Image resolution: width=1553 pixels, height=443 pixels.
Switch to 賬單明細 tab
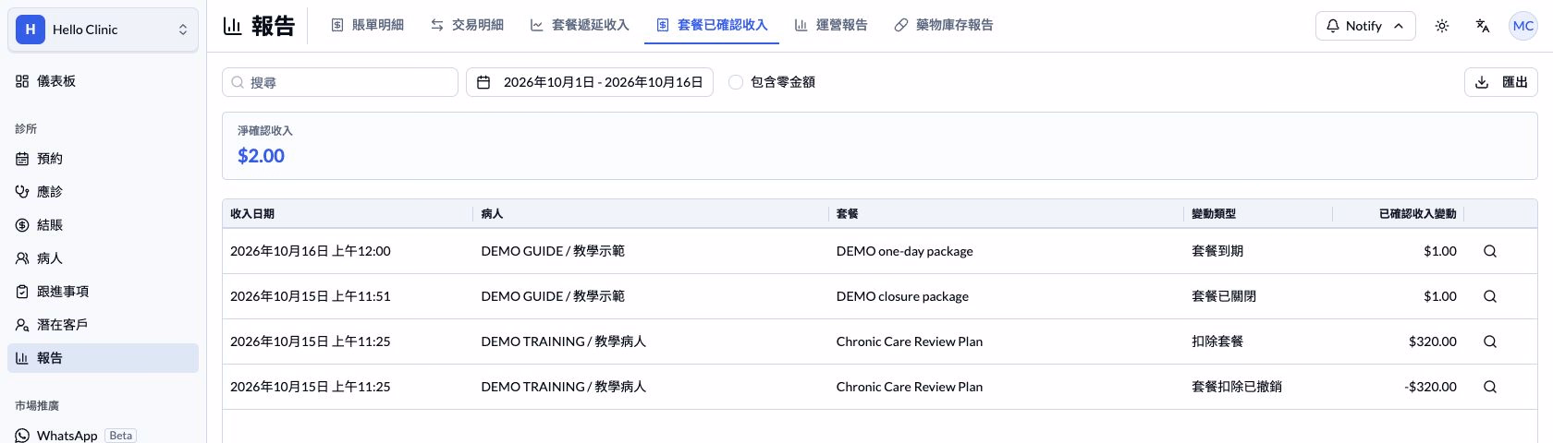[368, 25]
